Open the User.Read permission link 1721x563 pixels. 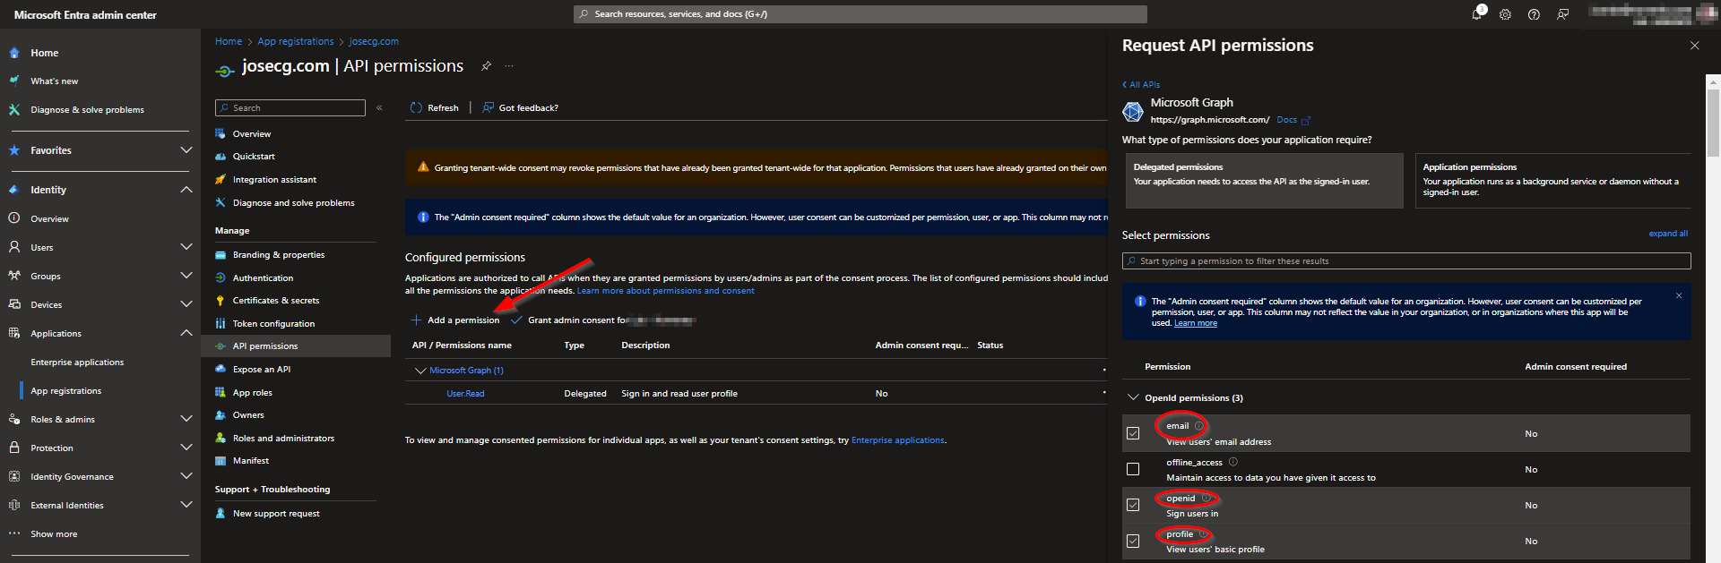click(465, 394)
